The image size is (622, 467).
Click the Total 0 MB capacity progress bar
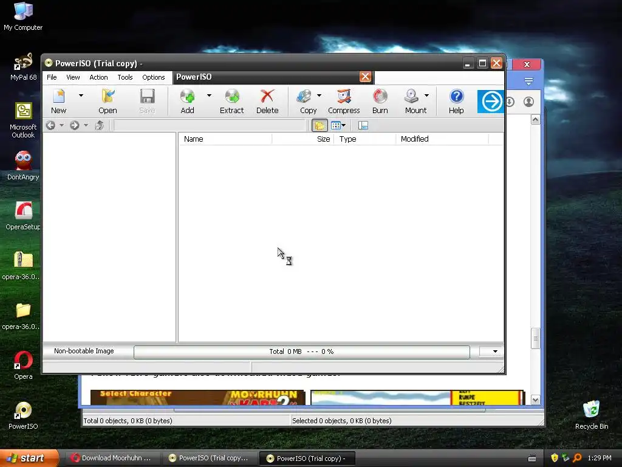click(301, 352)
